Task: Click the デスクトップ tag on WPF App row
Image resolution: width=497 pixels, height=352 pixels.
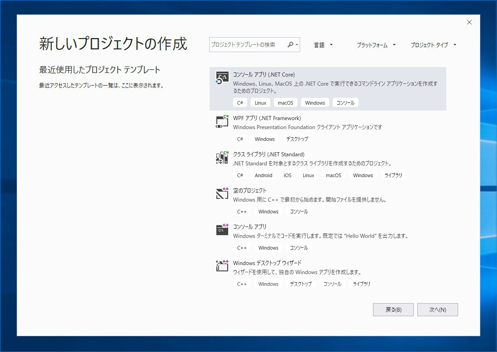Action: click(x=297, y=139)
